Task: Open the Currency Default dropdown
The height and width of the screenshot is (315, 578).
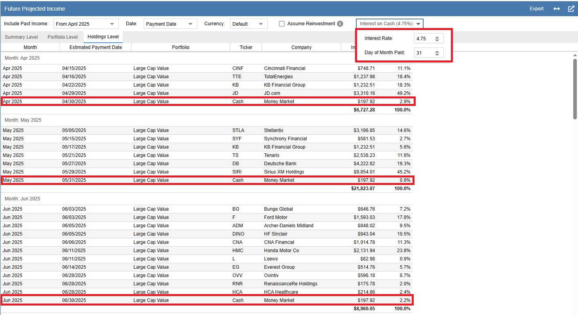Action: [249, 24]
